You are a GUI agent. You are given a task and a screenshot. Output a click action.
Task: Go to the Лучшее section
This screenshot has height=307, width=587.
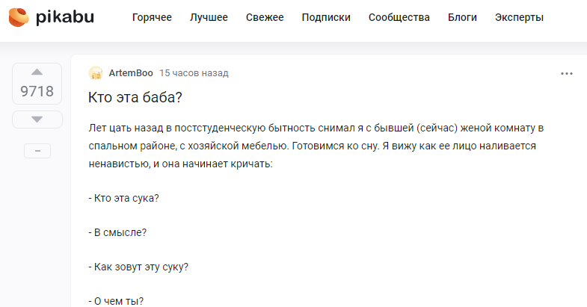click(209, 18)
